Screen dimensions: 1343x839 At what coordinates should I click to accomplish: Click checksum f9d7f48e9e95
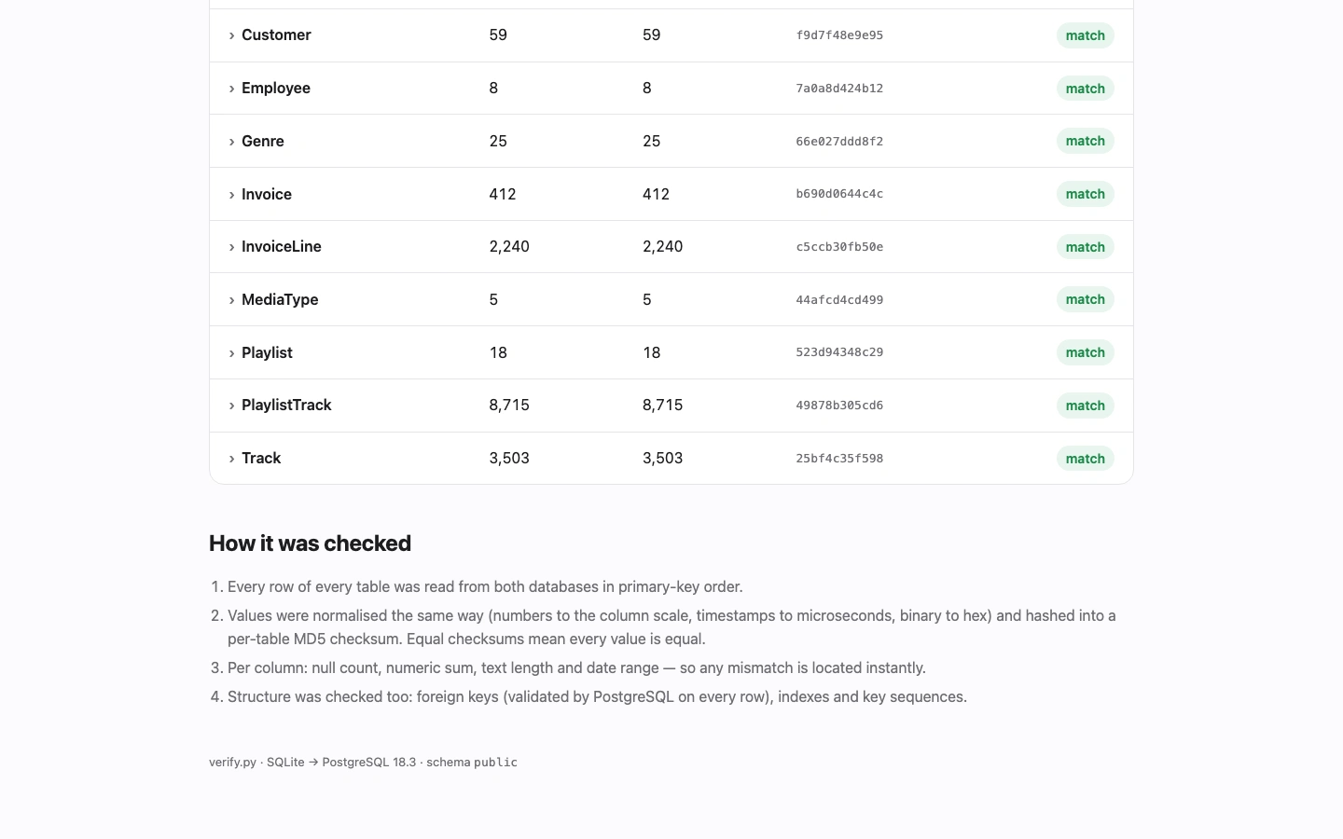coord(839,35)
